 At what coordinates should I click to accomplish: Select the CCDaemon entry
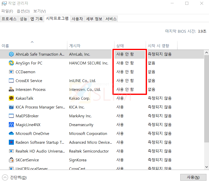[x=25, y=72]
